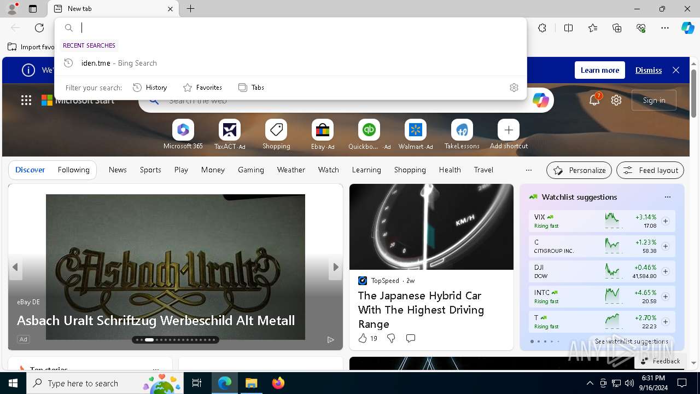Show hidden system tray icons
This screenshot has height=394, width=700.
pyautogui.click(x=590, y=383)
